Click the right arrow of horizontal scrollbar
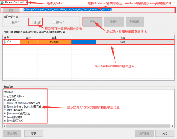177x139 pixels. pyautogui.click(x=173, y=126)
